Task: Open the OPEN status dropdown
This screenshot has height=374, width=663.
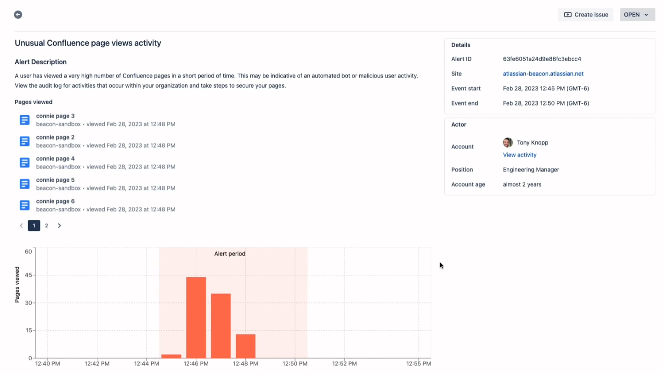Action: (x=636, y=15)
